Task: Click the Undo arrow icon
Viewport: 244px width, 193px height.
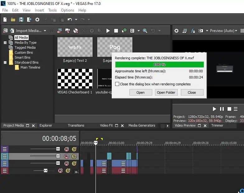Action: [70, 20]
